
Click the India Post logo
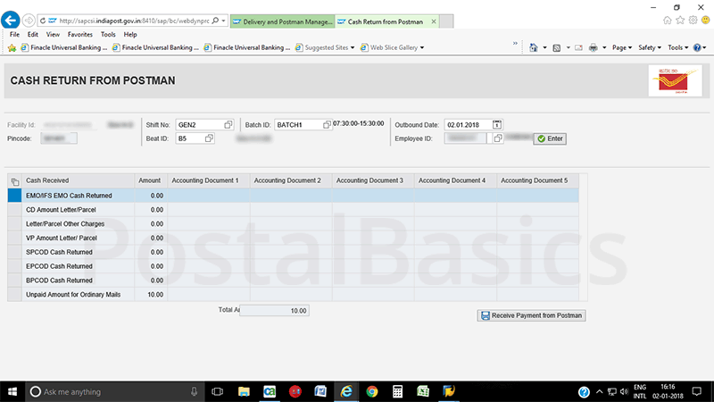[675, 80]
